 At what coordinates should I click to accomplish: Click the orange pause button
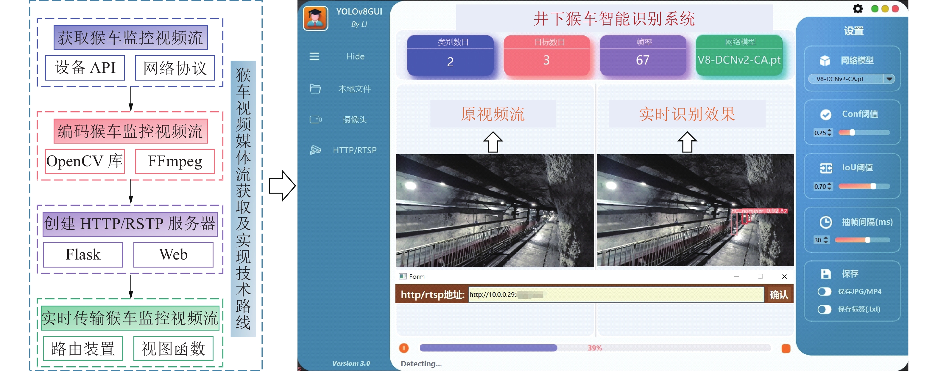[404, 348]
